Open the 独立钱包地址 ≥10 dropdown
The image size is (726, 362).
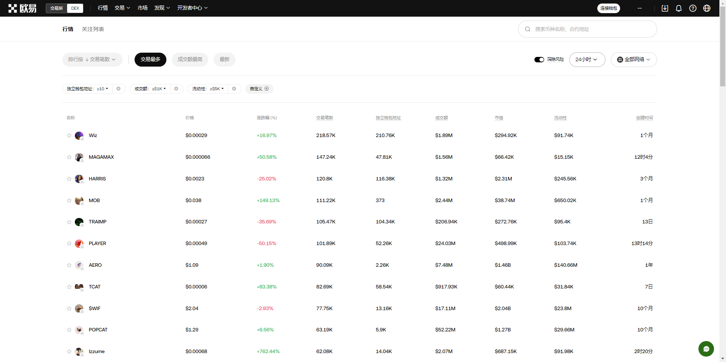88,89
